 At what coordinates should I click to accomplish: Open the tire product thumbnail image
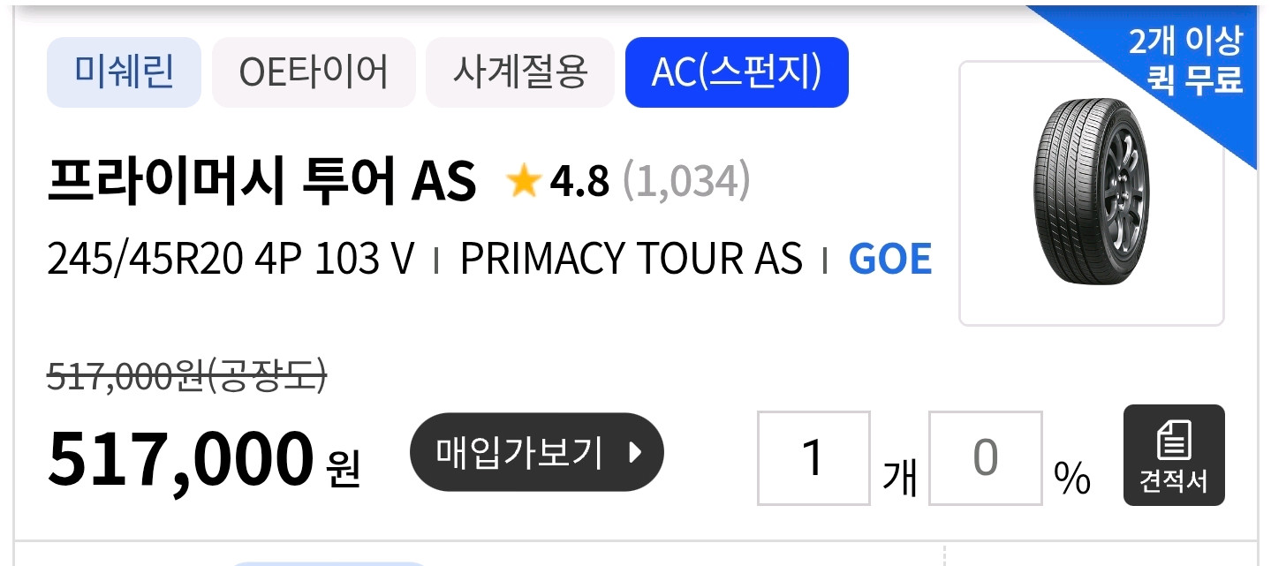click(1091, 196)
